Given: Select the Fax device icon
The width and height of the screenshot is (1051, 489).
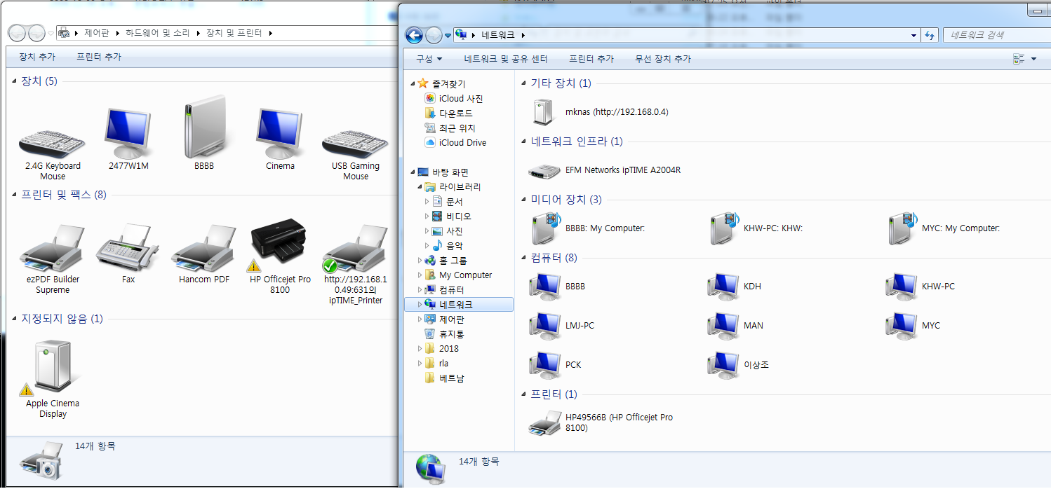Looking at the screenshot, I should [x=128, y=249].
